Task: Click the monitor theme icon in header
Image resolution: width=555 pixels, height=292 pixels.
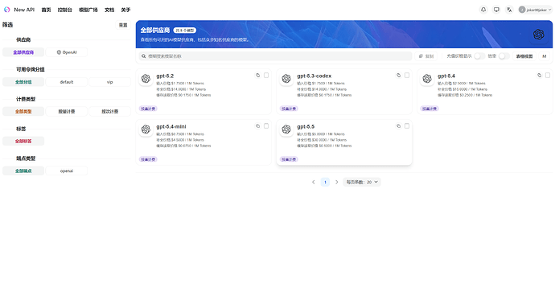Action: click(x=496, y=10)
